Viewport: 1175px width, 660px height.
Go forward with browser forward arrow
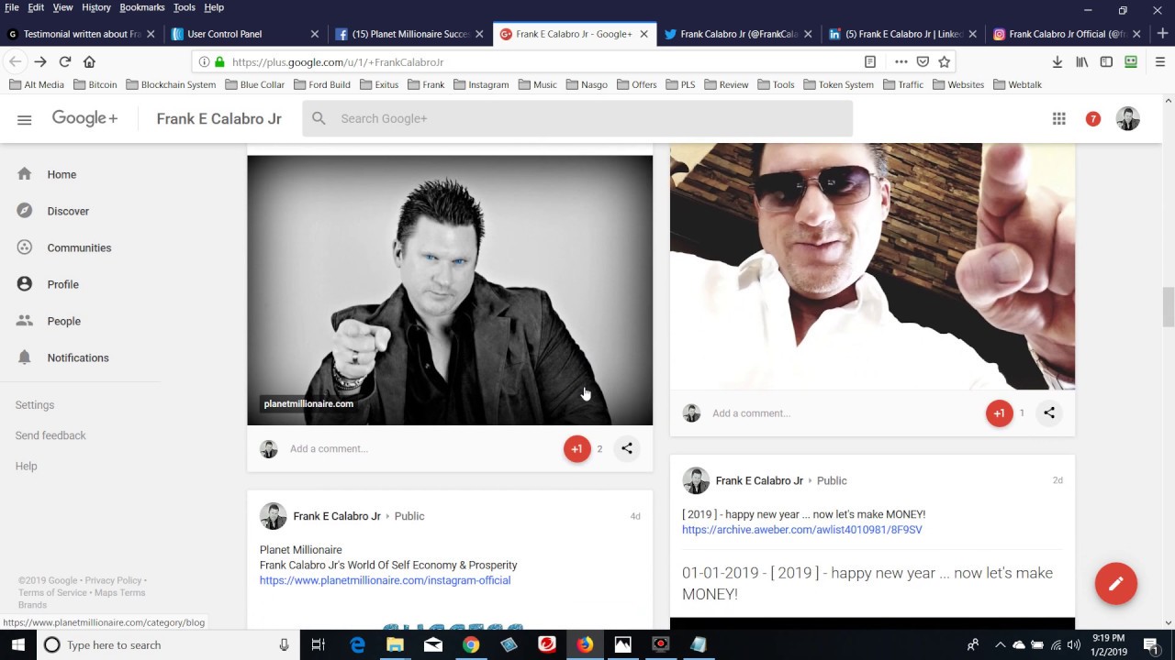click(39, 61)
